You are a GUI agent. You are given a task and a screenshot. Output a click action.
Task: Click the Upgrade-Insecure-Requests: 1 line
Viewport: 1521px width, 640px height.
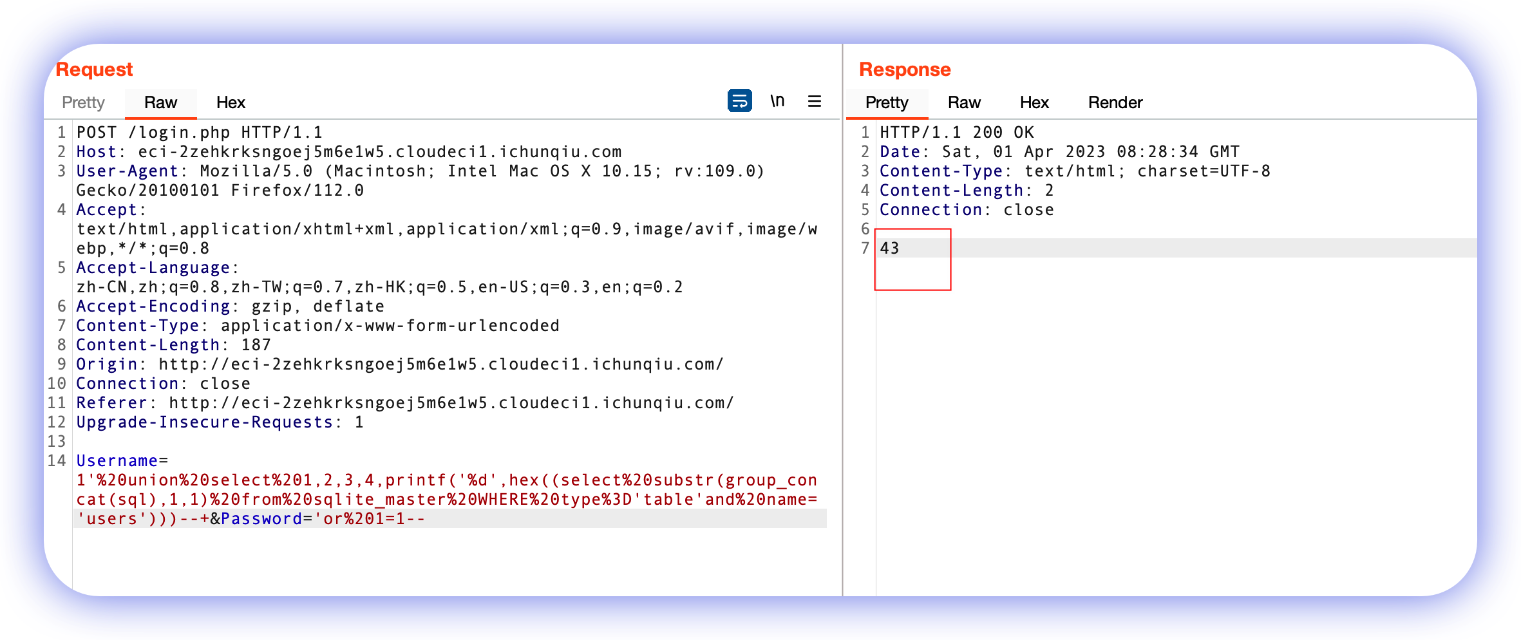coord(220,422)
